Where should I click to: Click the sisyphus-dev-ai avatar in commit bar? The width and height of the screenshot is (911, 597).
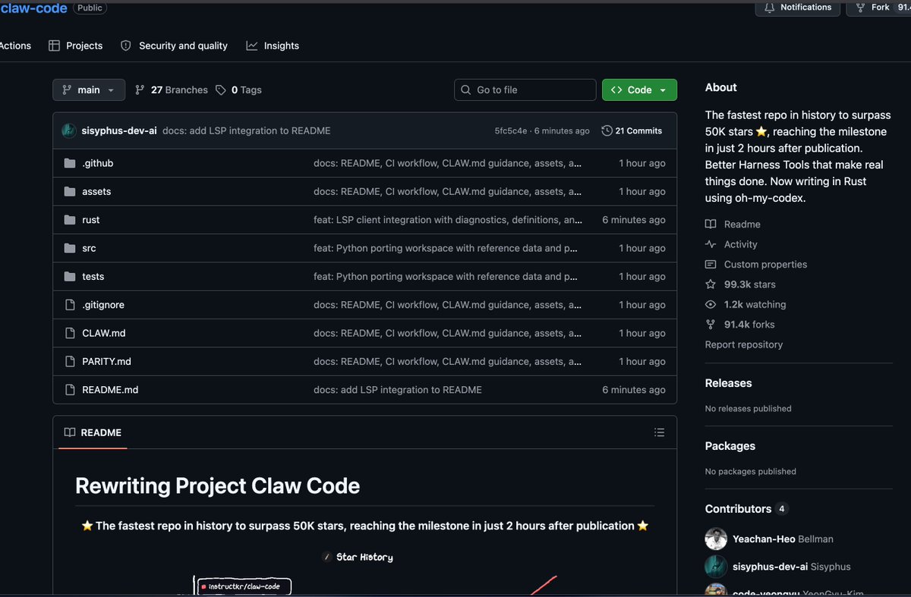pos(68,130)
